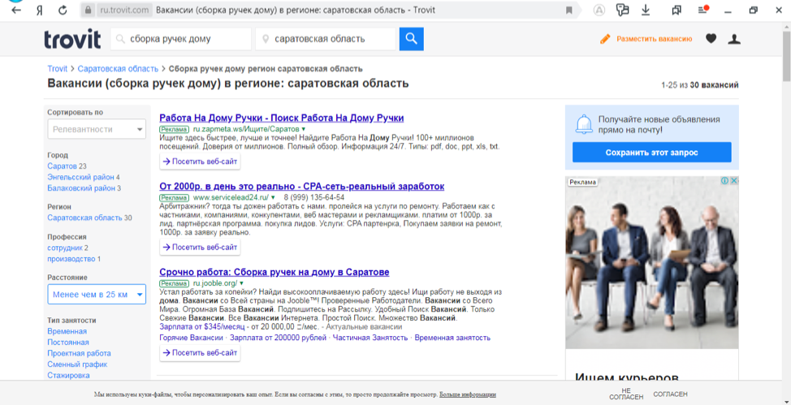The height and width of the screenshot is (405, 791).
Task: Click first Посетить веб-сайт button
Action: pos(200,162)
